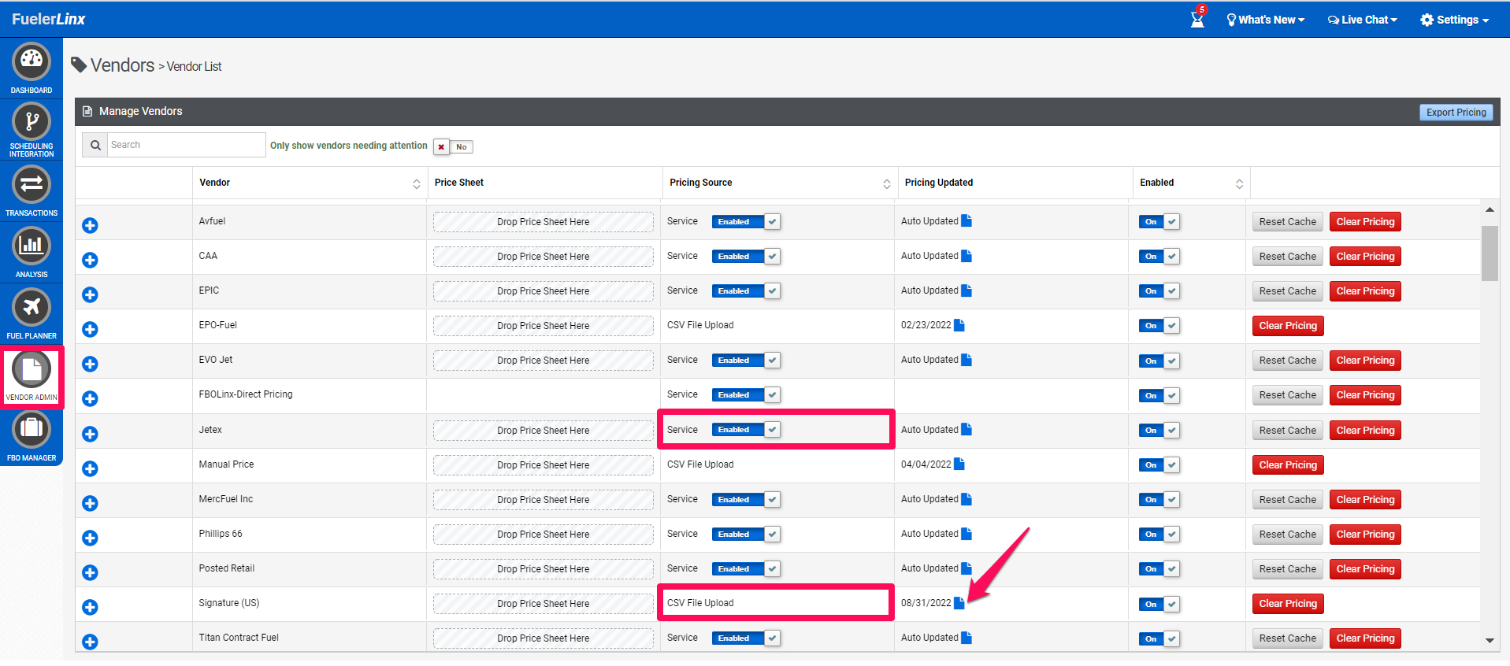This screenshot has height=666, width=1510.
Task: Turn off the EPO-Fuel vendor On switch
Action: 1159,326
